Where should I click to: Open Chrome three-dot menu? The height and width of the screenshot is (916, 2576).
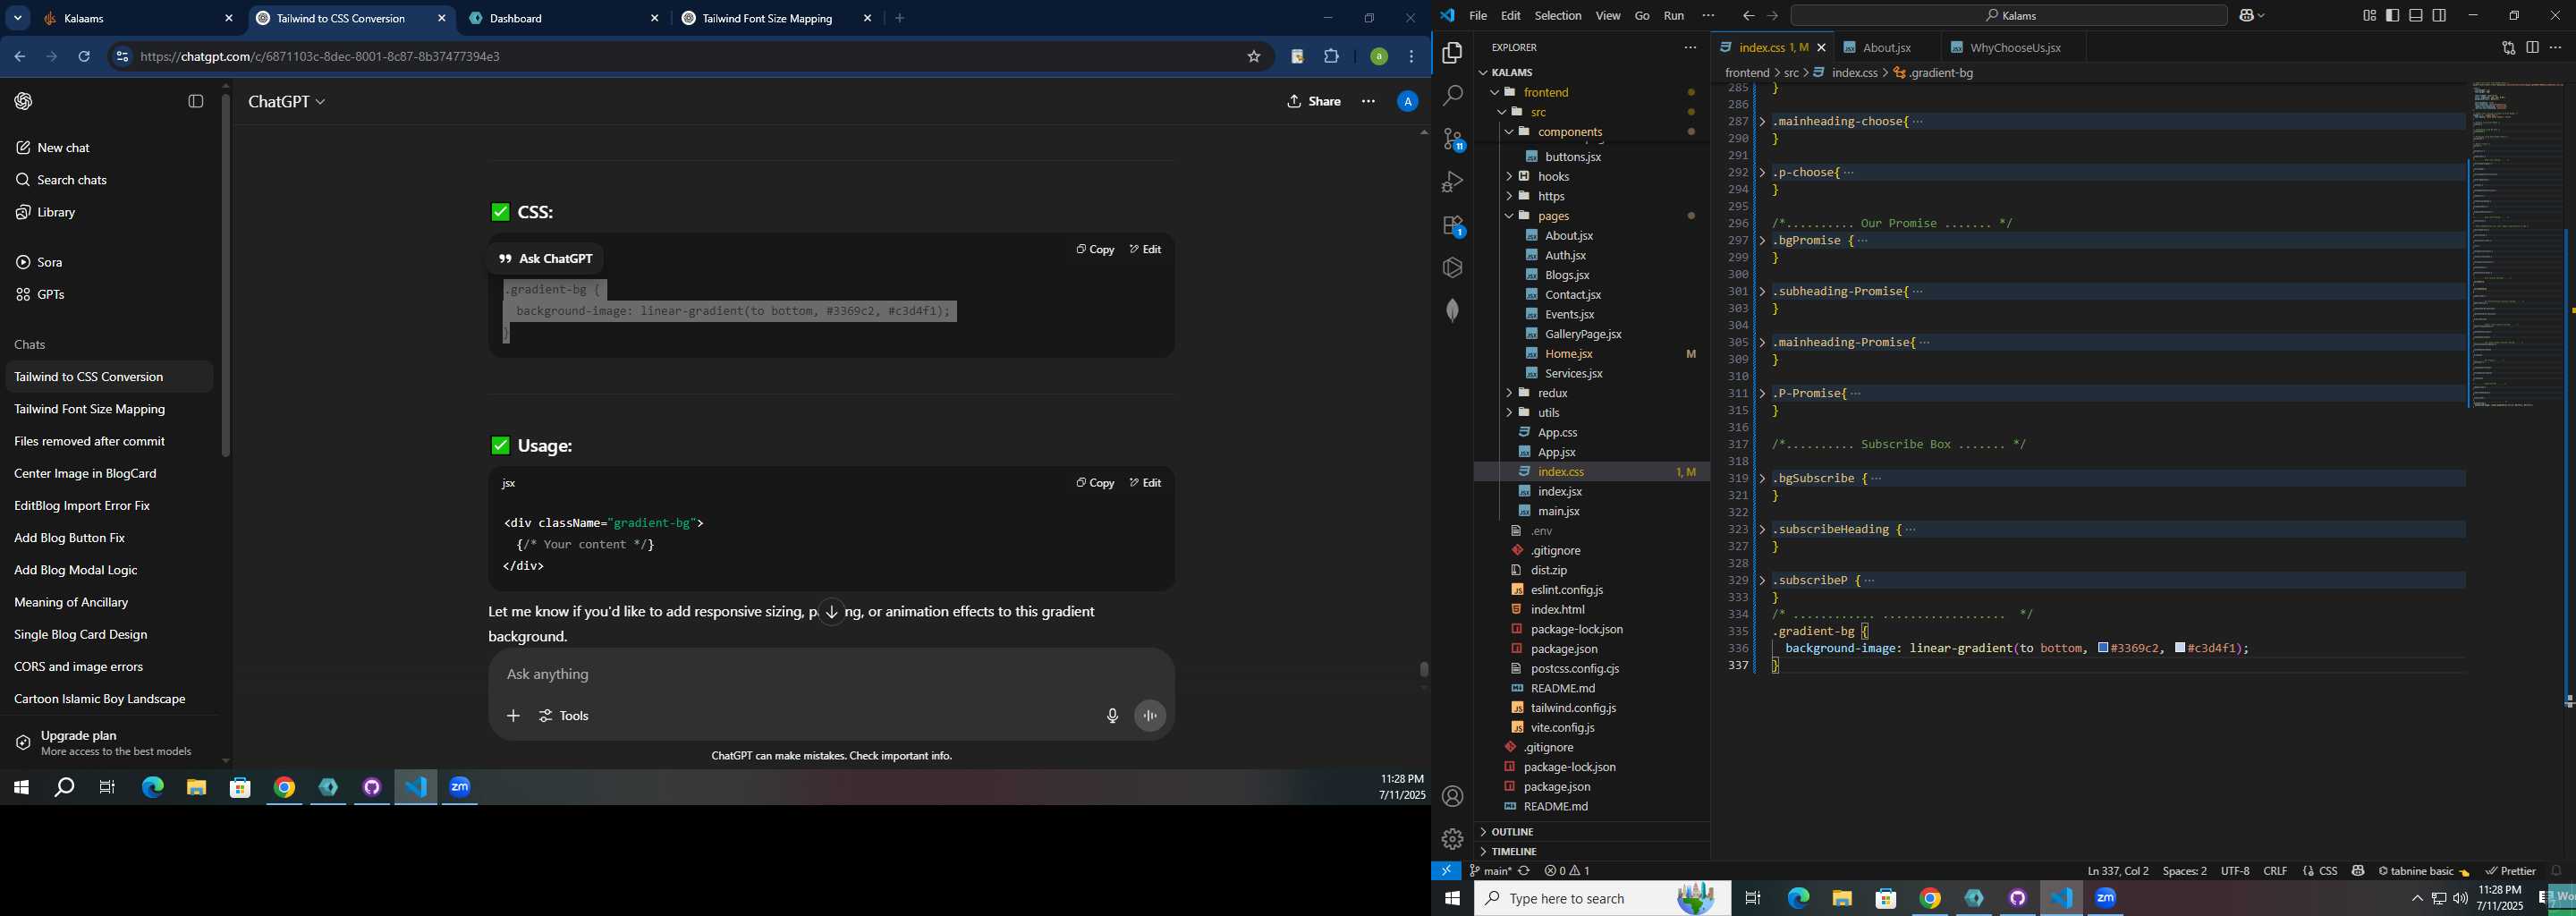point(1412,57)
